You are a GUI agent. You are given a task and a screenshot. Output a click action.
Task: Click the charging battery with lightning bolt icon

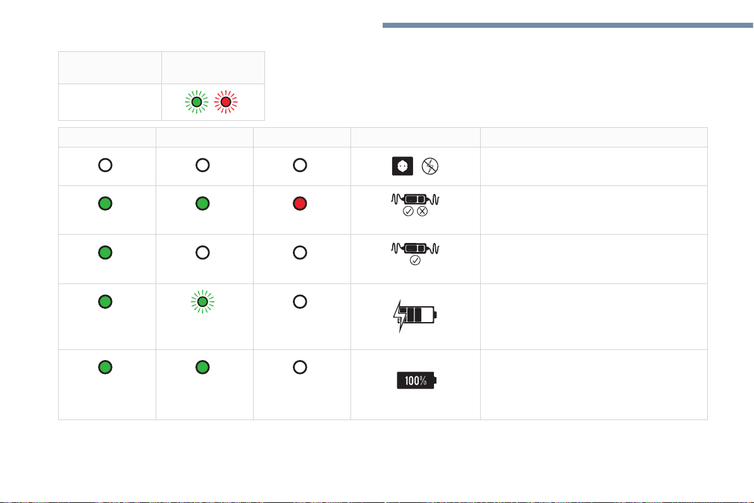[x=414, y=316]
